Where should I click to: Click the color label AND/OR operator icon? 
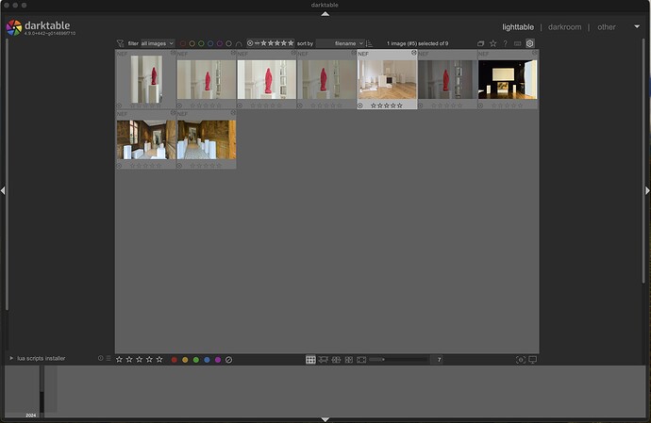point(239,43)
